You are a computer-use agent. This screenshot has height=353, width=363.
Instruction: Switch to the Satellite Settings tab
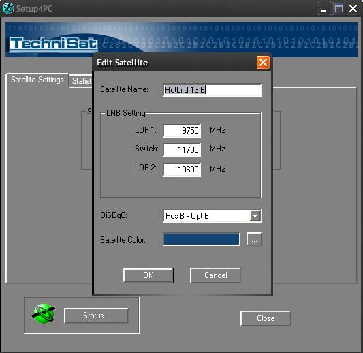click(37, 80)
